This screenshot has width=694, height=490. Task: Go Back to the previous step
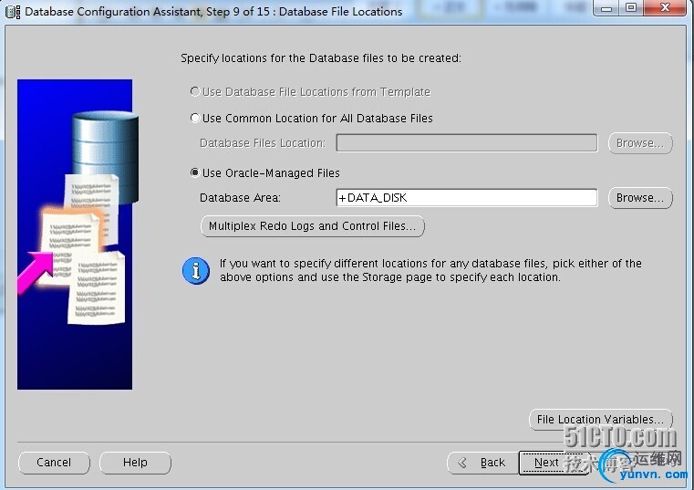coord(482,463)
